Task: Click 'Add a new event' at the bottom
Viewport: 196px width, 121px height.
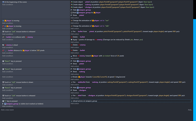Action: [x=8, y=110]
